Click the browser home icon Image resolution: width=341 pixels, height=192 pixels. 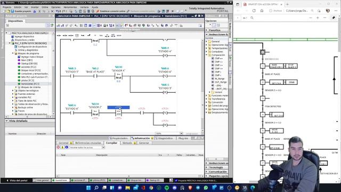click(x=262, y=11)
